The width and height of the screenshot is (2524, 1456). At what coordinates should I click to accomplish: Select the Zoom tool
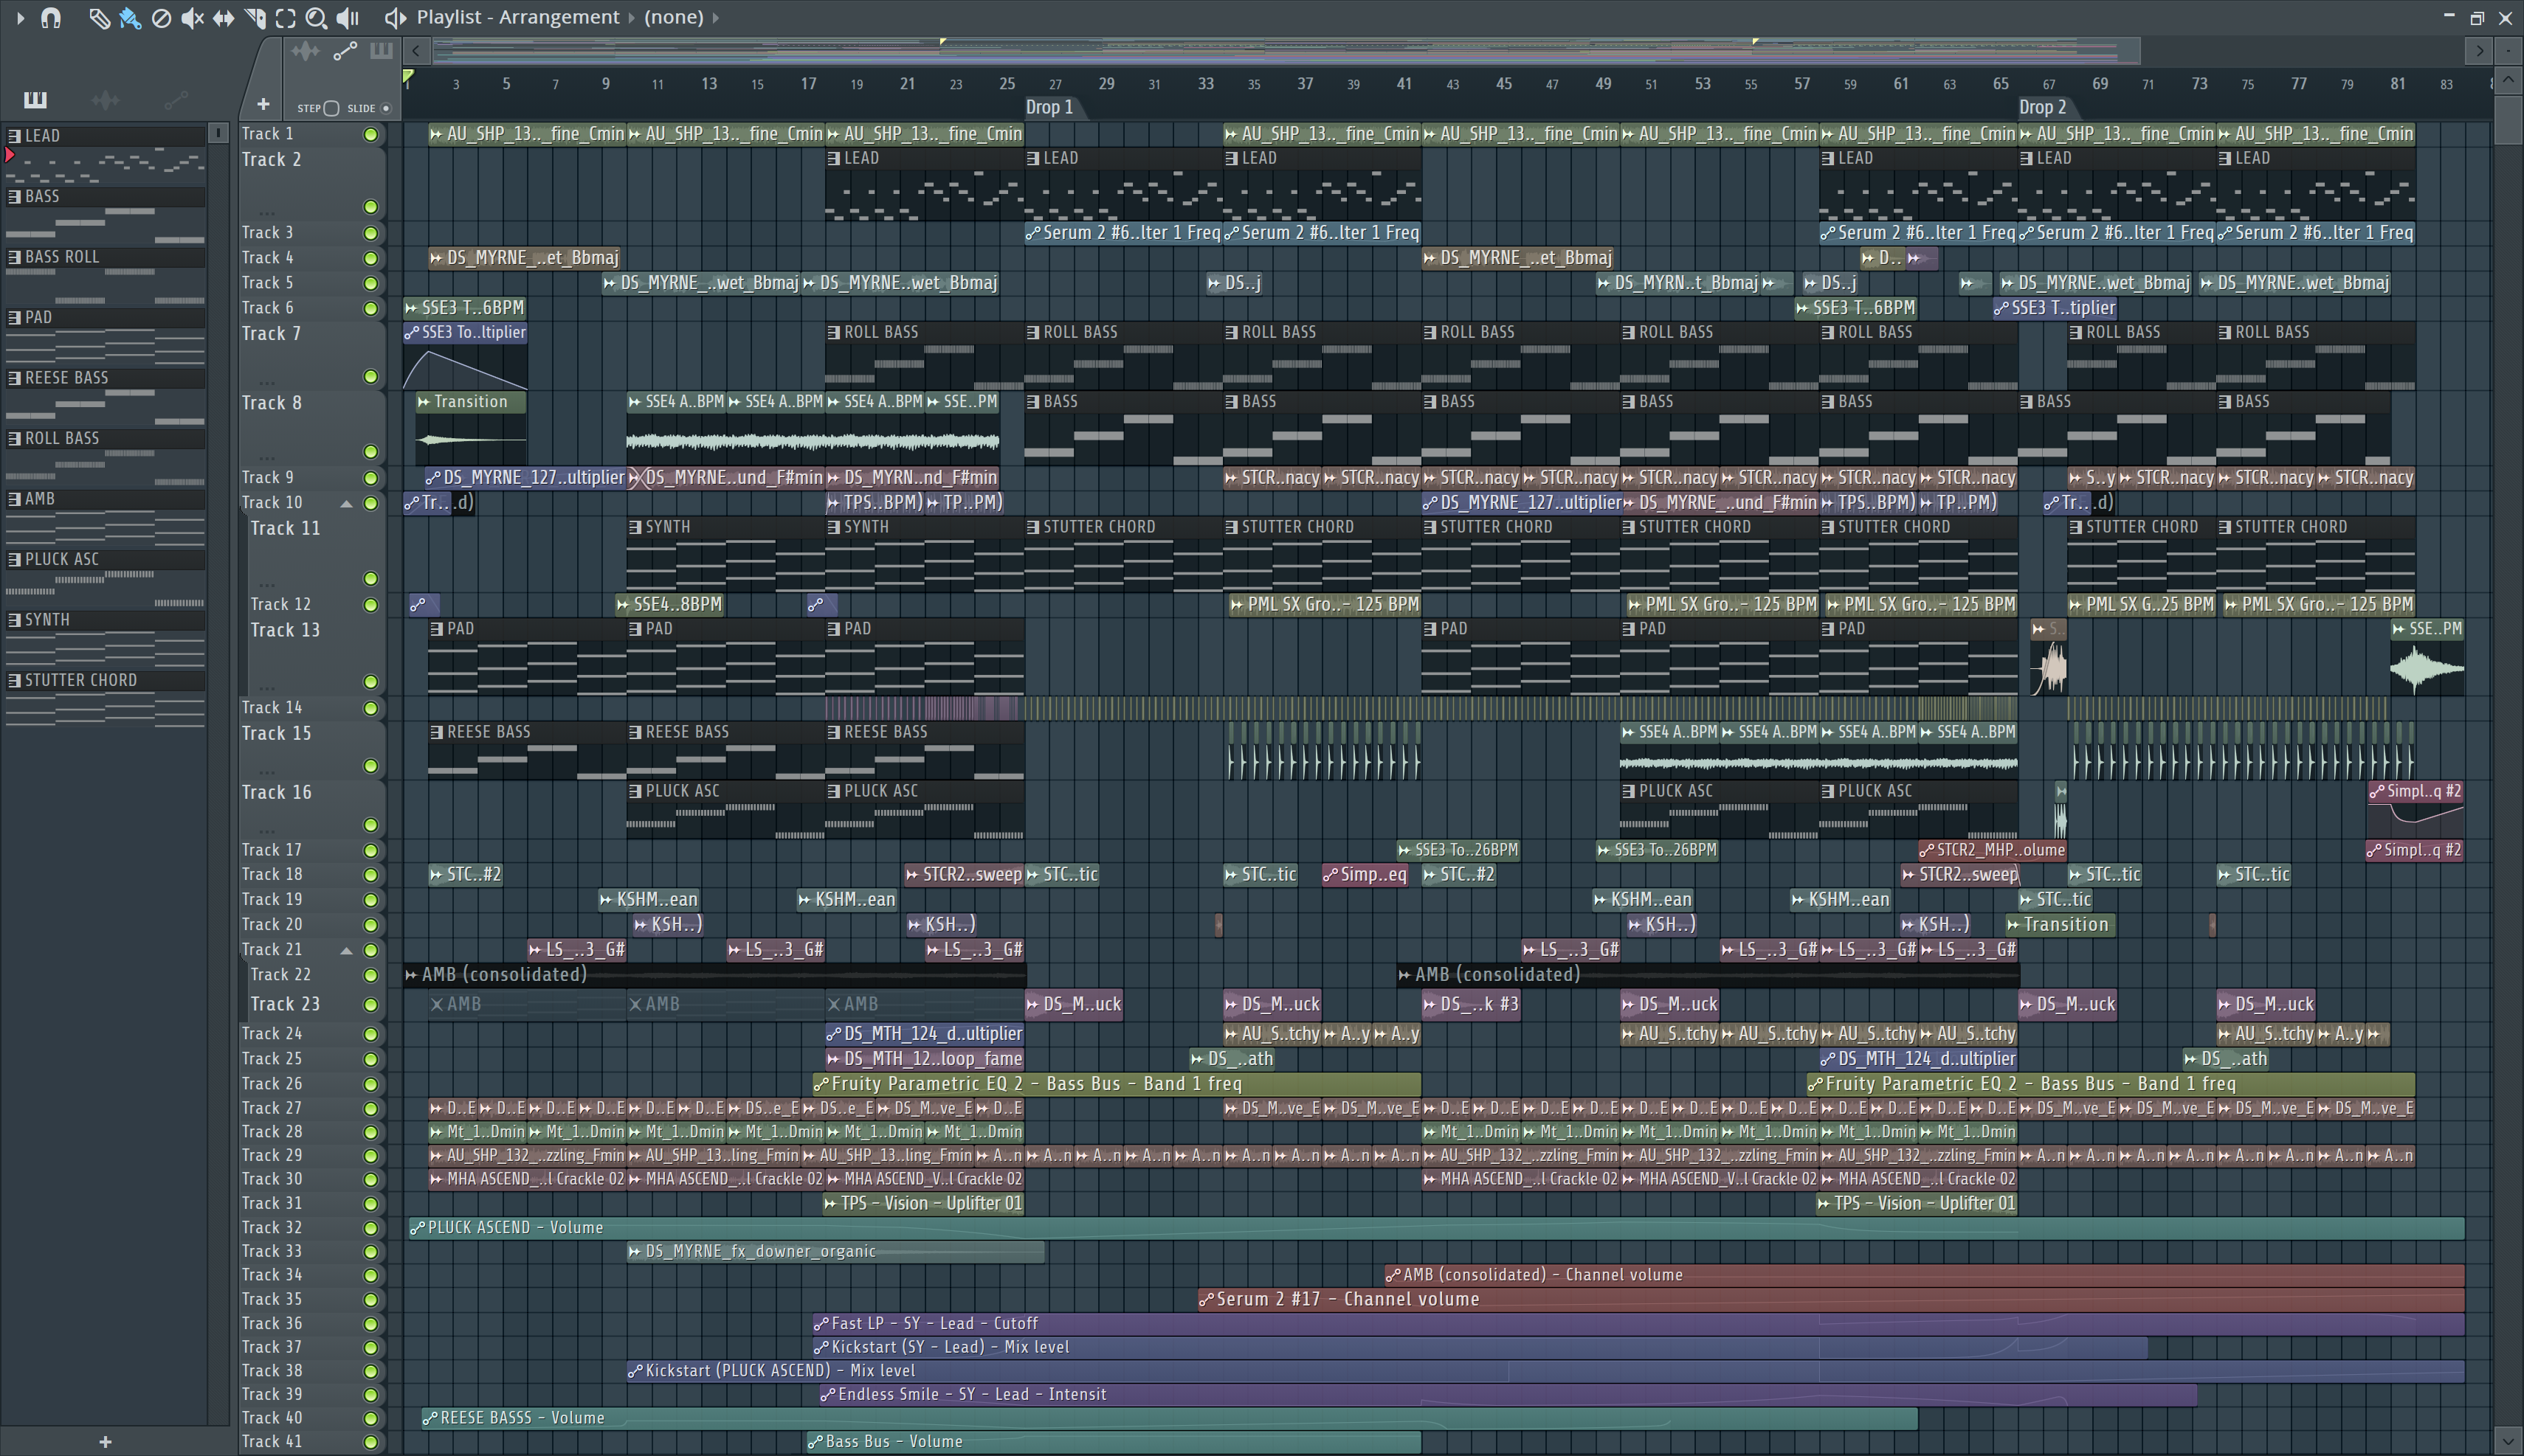316,18
